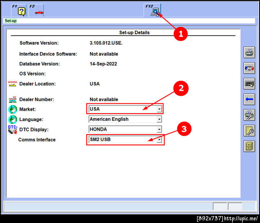Click the globe icon beside Language
This screenshot has width=260, height=223.
click(13, 119)
